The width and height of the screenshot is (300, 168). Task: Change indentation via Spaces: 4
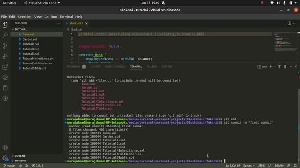[248, 166]
